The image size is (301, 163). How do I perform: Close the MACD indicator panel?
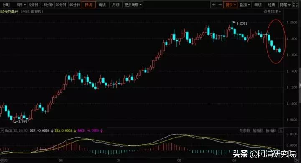[x=281, y=131]
